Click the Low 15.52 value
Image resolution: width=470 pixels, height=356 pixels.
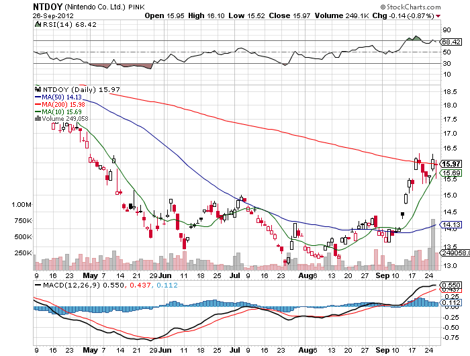tap(246, 15)
